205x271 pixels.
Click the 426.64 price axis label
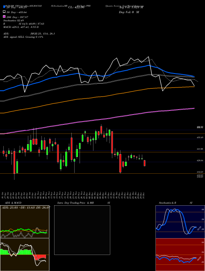tap(200, 161)
